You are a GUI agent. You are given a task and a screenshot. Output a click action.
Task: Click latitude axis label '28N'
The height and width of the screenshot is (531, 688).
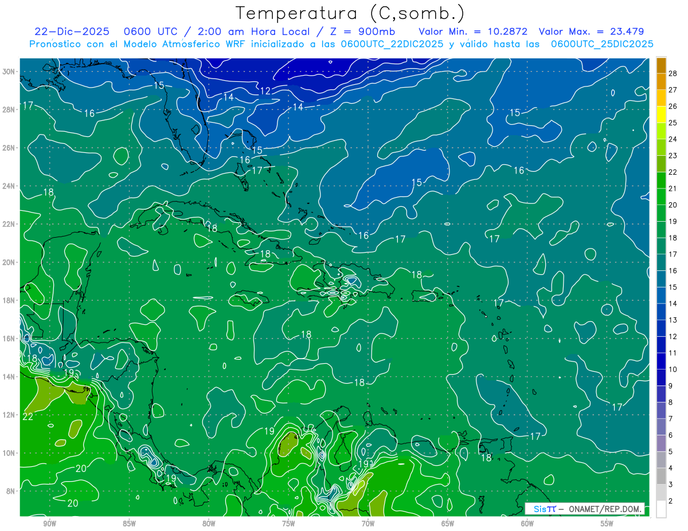pyautogui.click(x=10, y=110)
